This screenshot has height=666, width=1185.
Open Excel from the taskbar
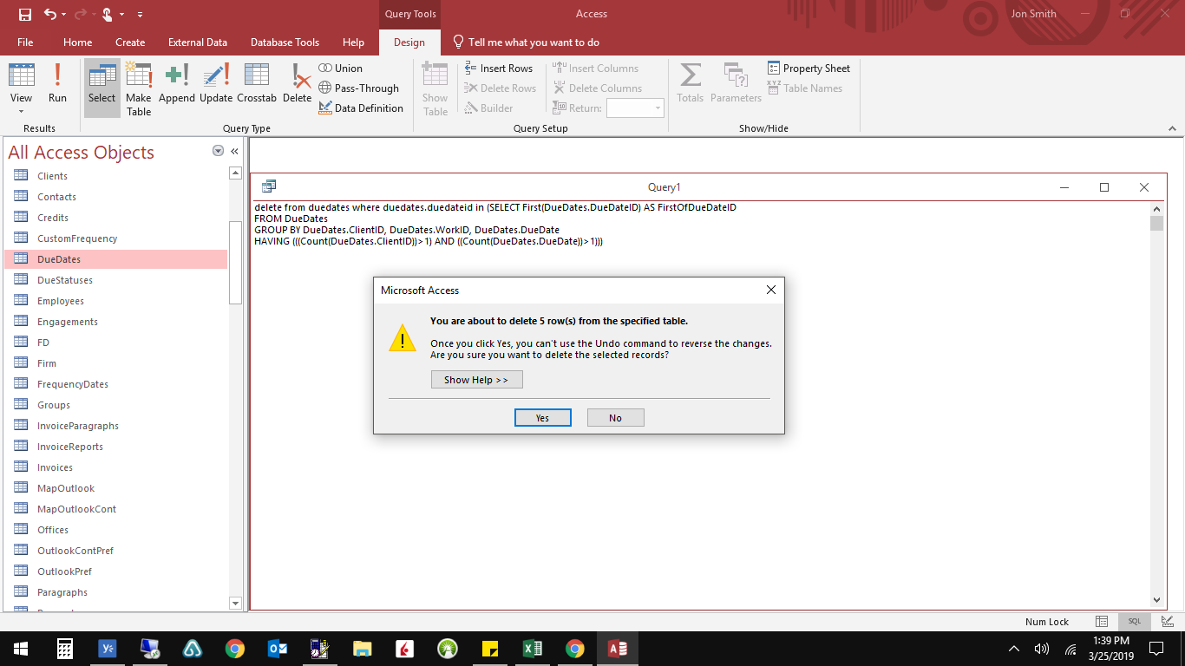tap(532, 648)
